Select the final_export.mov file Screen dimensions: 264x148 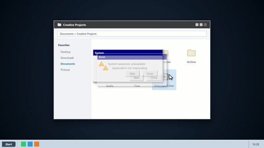[x=164, y=80]
